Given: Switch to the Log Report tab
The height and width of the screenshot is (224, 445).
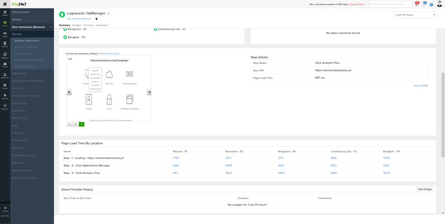Looking at the screenshot, I should coord(102,25).
